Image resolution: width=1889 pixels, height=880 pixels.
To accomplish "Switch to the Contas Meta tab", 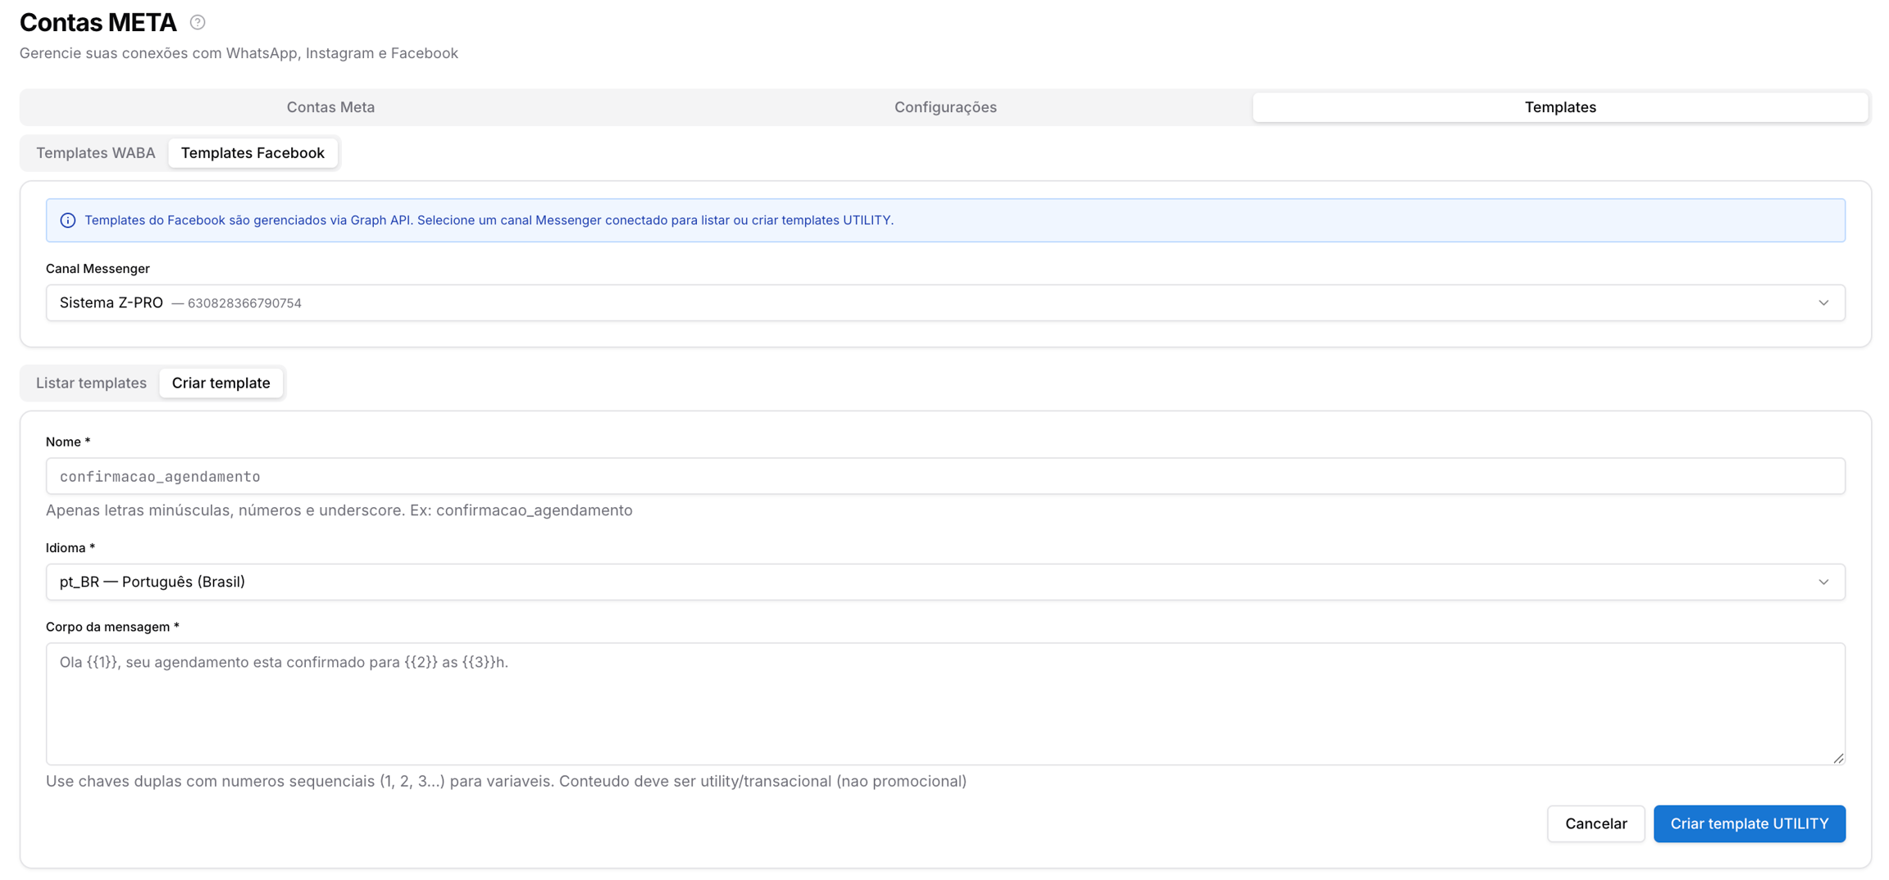I will tap(330, 107).
